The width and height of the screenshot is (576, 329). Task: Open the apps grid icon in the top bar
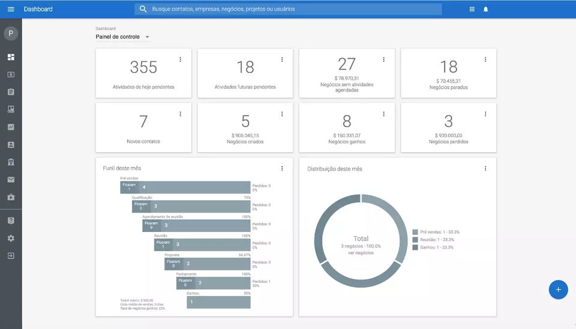pyautogui.click(x=472, y=9)
